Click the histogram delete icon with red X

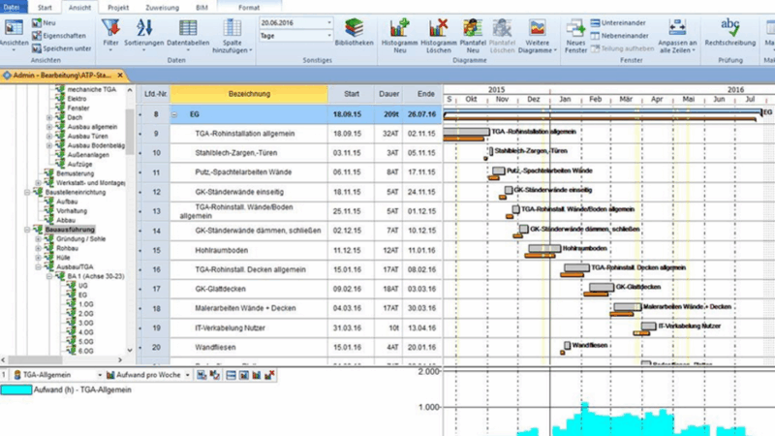tap(269, 375)
